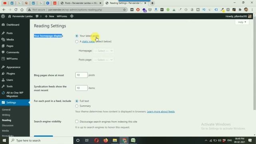Expand the Help dropdown tab

click(242, 22)
